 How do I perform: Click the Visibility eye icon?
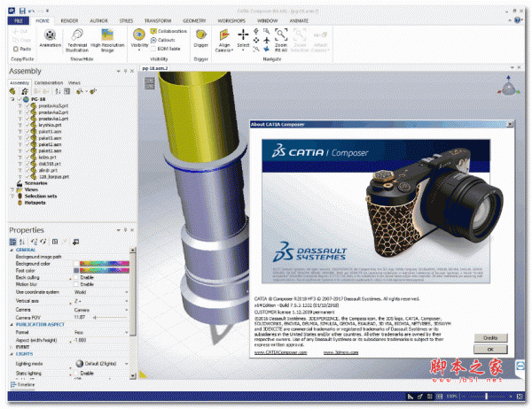click(139, 35)
